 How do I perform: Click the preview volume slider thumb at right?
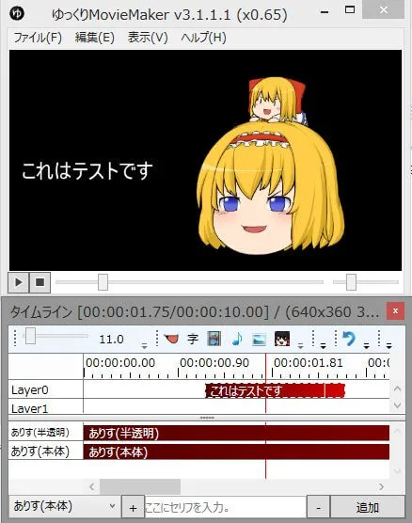click(x=351, y=282)
